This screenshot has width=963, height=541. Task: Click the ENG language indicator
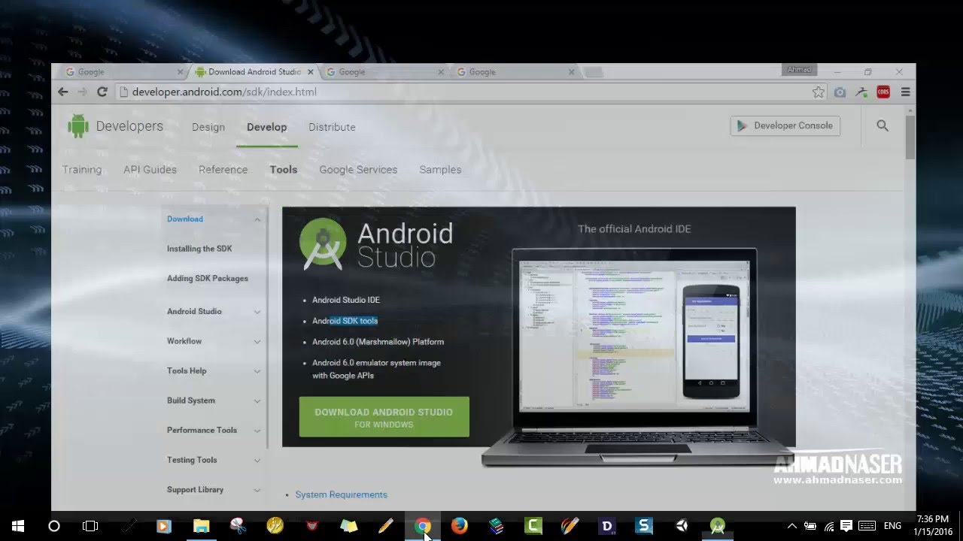coord(892,526)
